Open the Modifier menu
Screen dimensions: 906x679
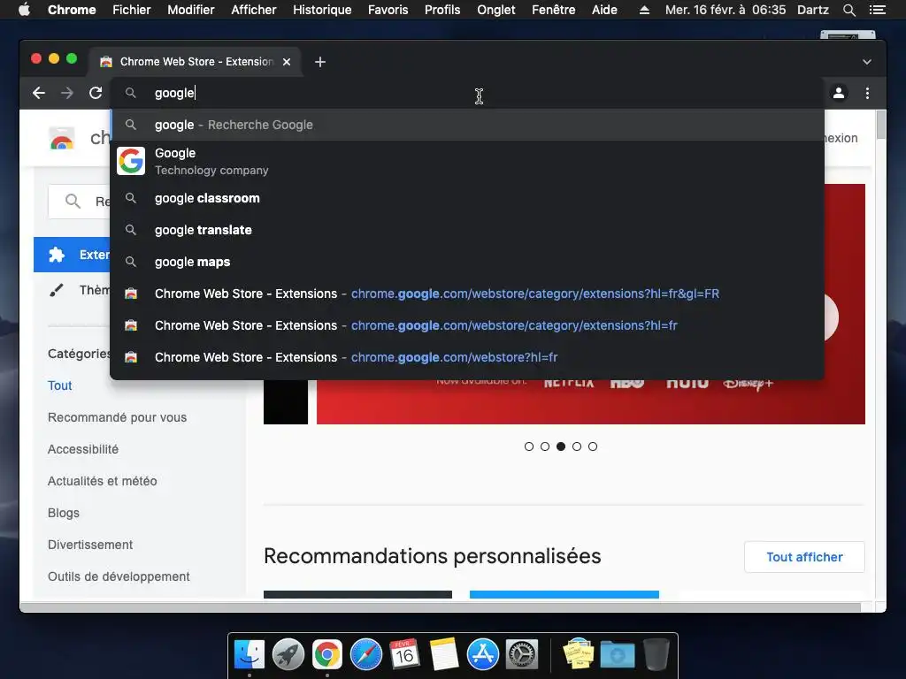191,10
